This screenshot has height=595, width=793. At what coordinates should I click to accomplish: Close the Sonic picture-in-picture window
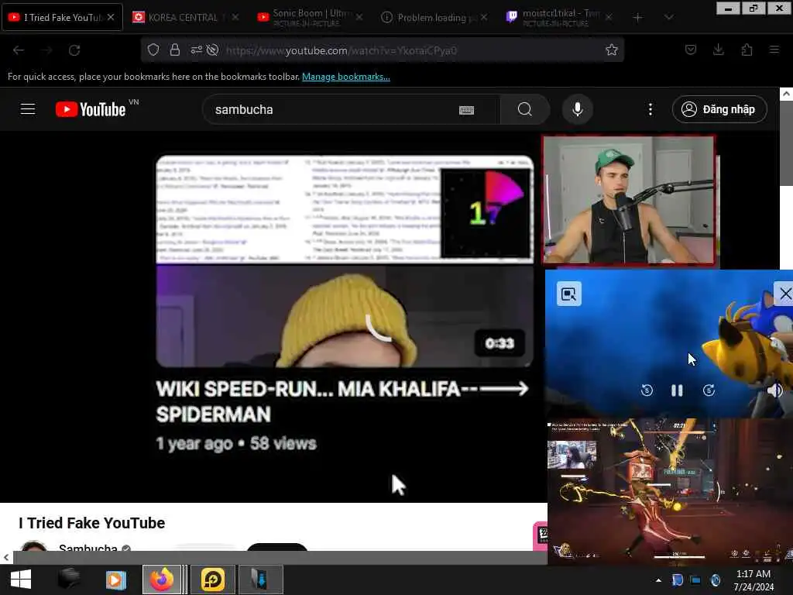pos(785,294)
